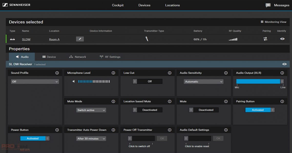Viewport: 292px width, 153px height.
Task: Open the Sound Profile dropdown
Action: click(x=35, y=82)
